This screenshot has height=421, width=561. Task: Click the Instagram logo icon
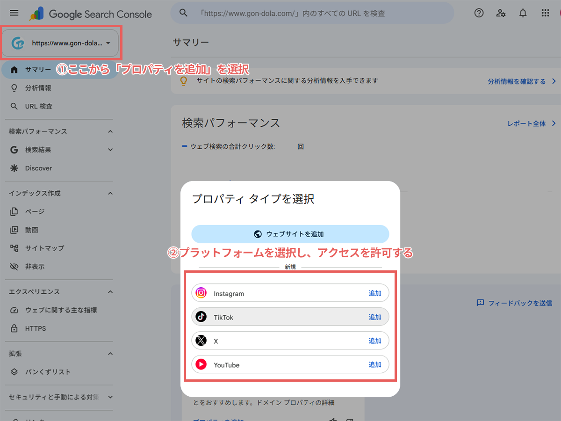201,293
